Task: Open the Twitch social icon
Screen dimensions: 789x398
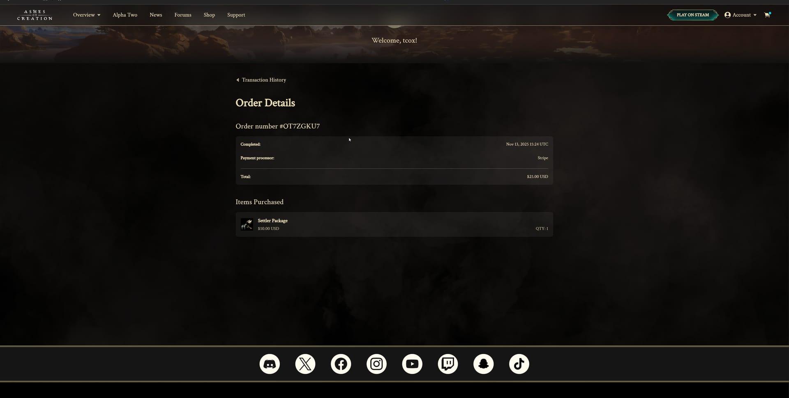Action: coord(448,364)
